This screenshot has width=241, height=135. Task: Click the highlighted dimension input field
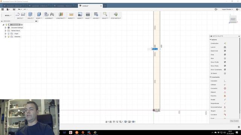155,49
